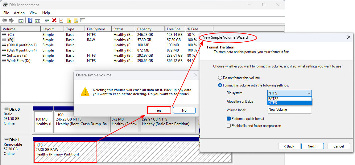The height and width of the screenshot is (165, 355).
Task: Sort by the File System column header
Action: click(98, 29)
